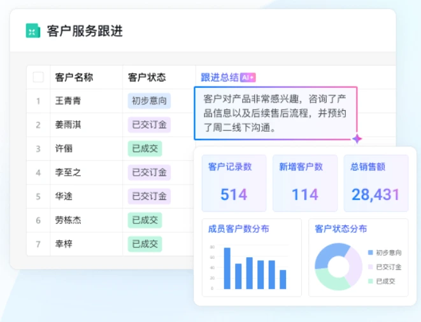The width and height of the screenshot is (421, 322).
Task: Click the AI follow-up summary text box
Action: 276,113
